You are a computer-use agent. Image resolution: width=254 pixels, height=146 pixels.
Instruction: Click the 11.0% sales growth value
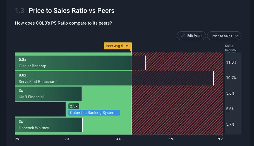[x=231, y=62]
